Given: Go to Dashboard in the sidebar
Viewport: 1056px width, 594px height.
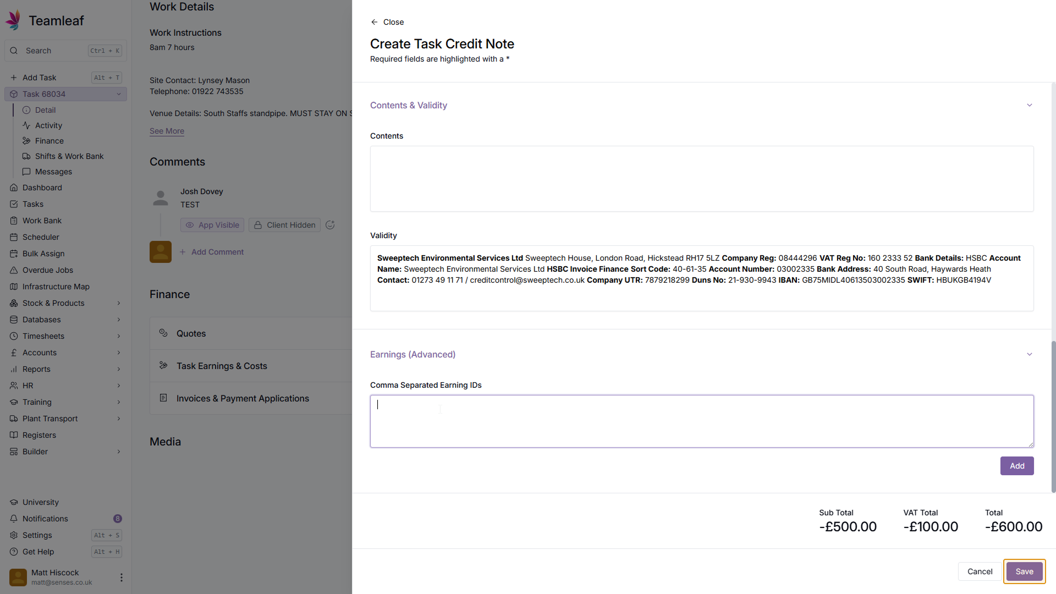Looking at the screenshot, I should coord(42,188).
